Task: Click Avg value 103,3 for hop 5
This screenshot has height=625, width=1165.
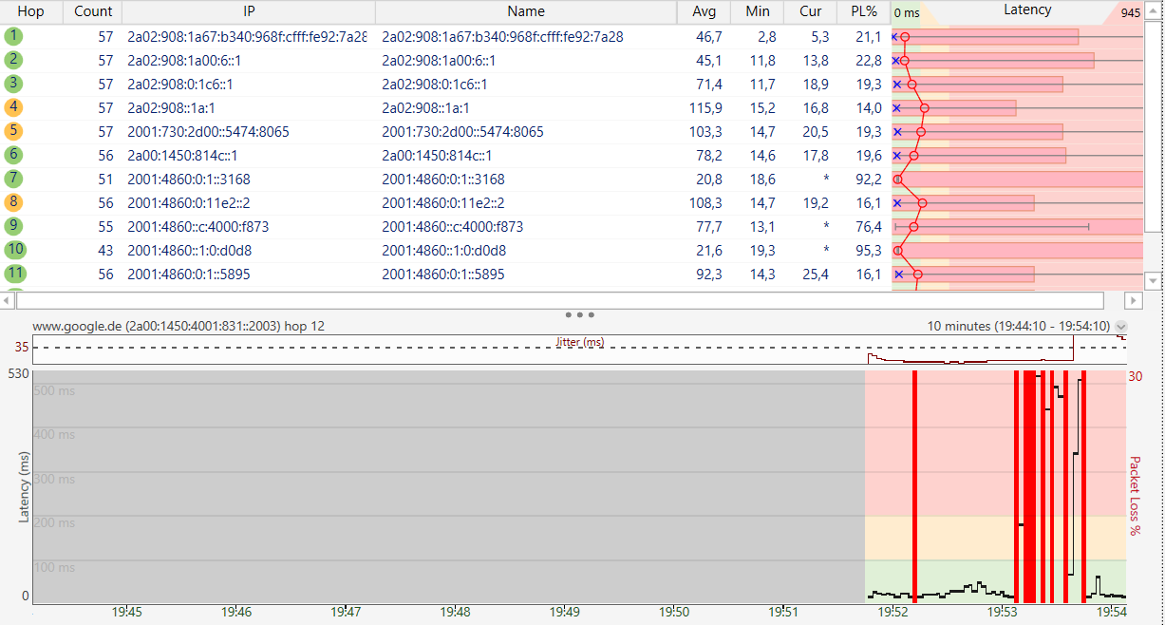Action: tap(705, 131)
